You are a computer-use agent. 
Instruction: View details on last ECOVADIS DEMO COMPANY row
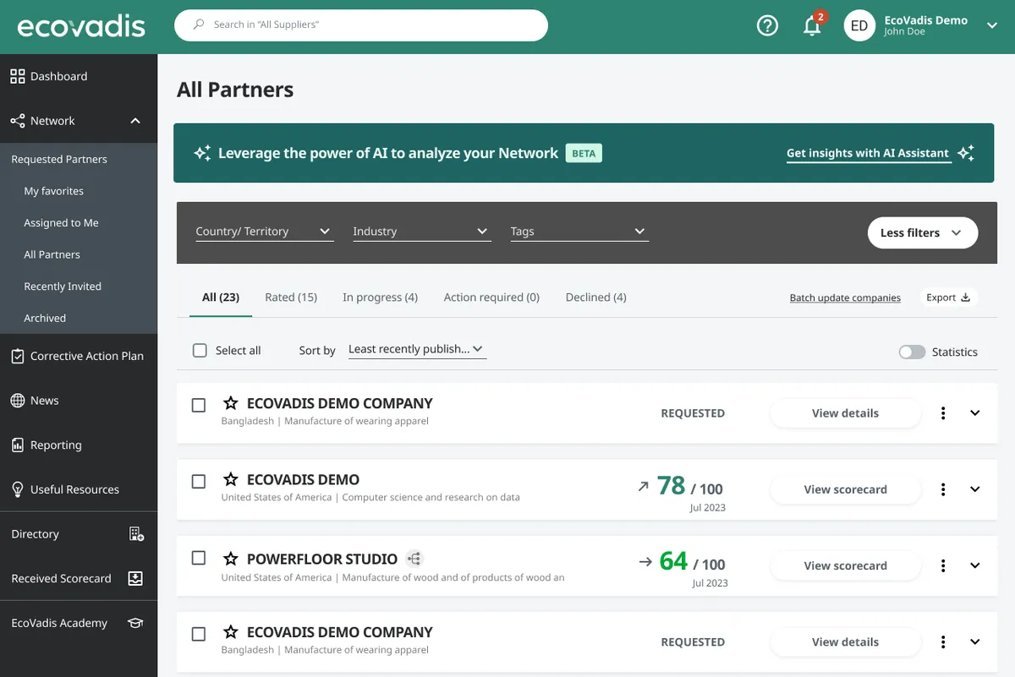845,642
